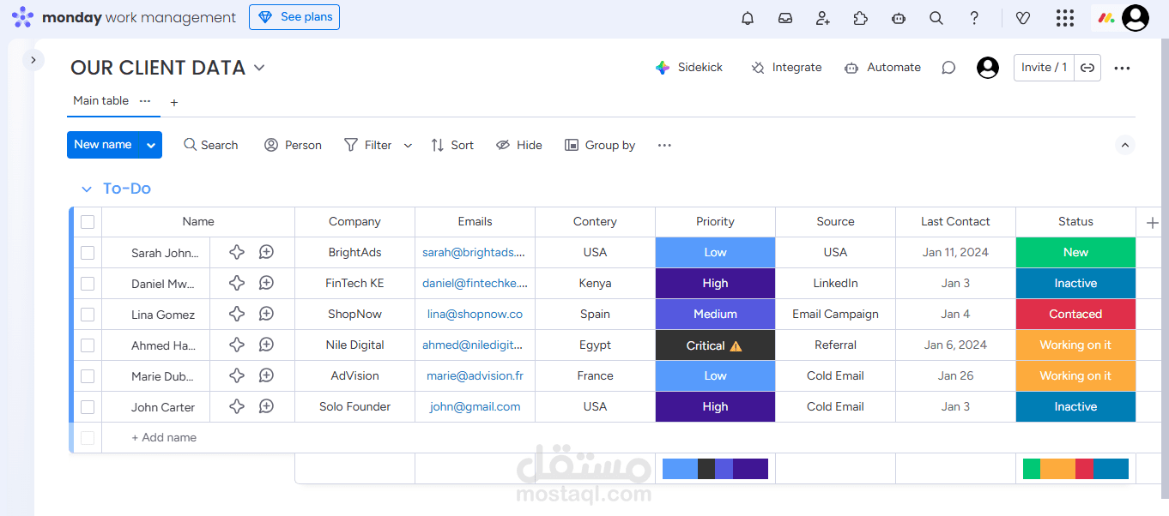Open more toolbar options beside Group by
The image size is (1169, 516).
pyautogui.click(x=664, y=145)
